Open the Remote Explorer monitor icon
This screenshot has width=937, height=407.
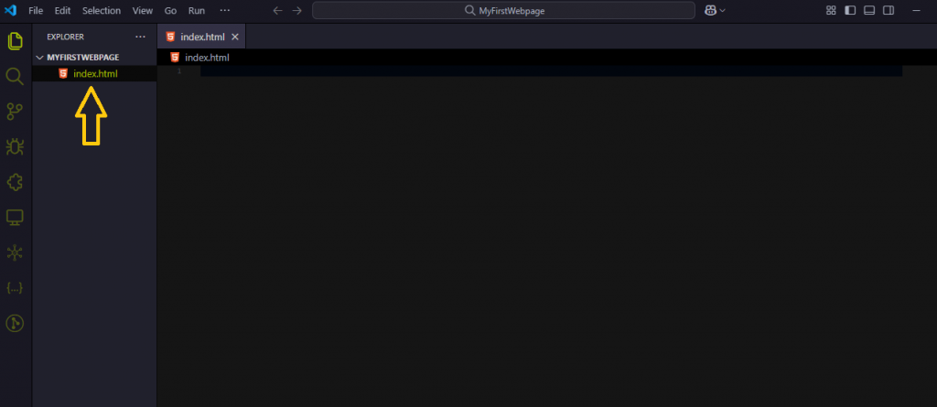(15, 218)
